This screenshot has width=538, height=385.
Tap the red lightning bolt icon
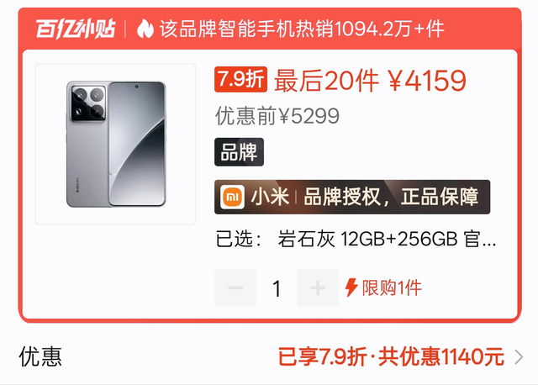point(351,287)
